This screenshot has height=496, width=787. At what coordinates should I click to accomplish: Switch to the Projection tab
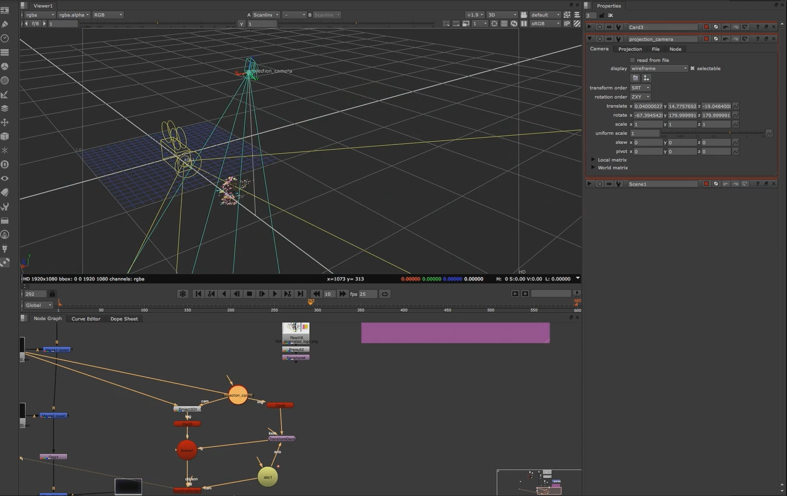(x=630, y=49)
